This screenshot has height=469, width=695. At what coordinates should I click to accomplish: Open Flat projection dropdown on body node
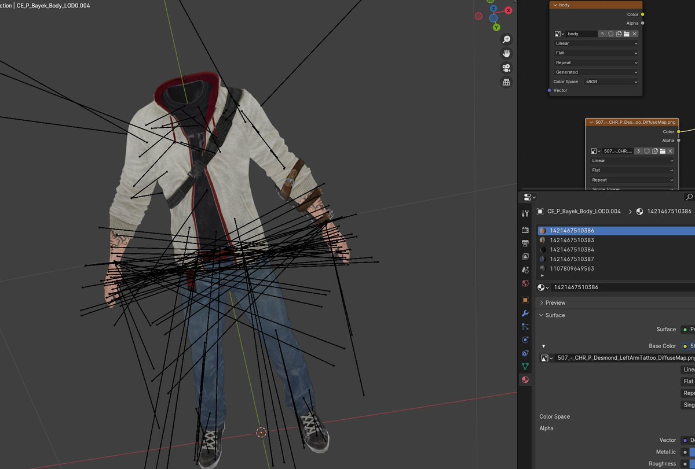click(596, 53)
